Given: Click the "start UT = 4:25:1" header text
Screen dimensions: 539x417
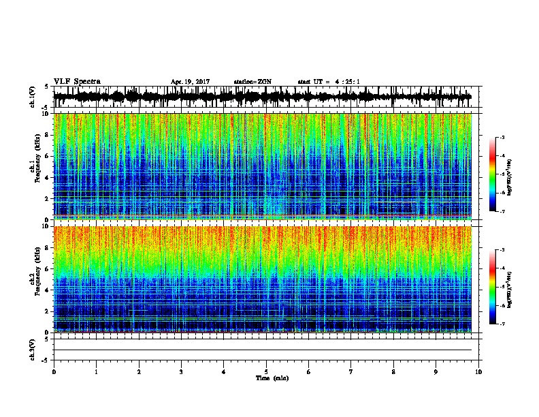Looking at the screenshot, I should (329, 82).
